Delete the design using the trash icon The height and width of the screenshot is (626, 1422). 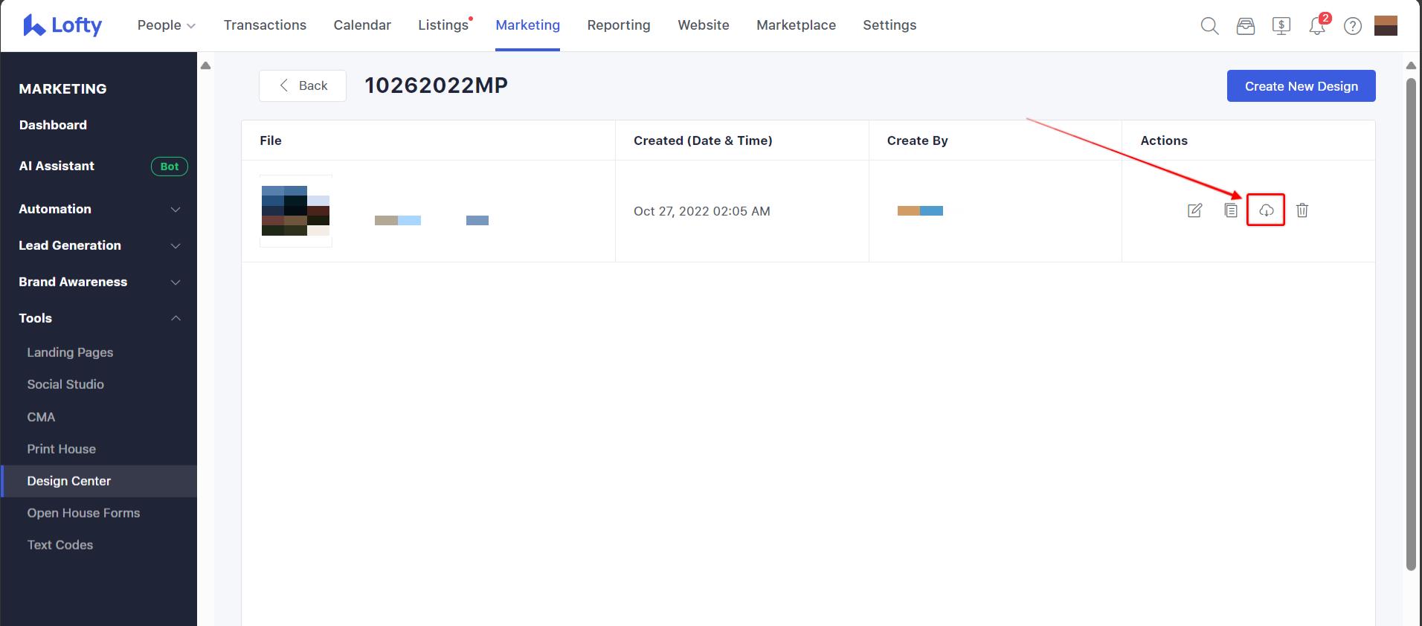coord(1302,210)
